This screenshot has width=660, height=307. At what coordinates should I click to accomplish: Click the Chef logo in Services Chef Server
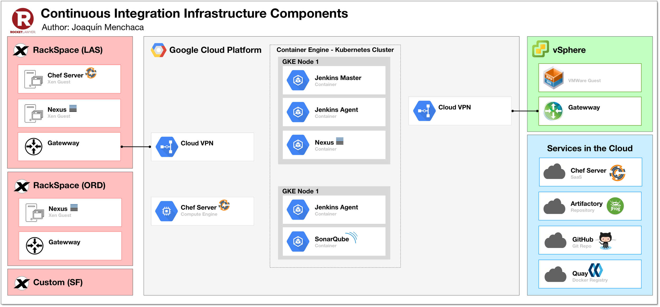click(x=617, y=173)
